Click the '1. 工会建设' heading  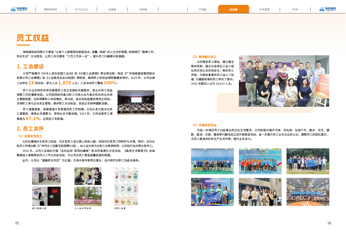[x=30, y=67]
